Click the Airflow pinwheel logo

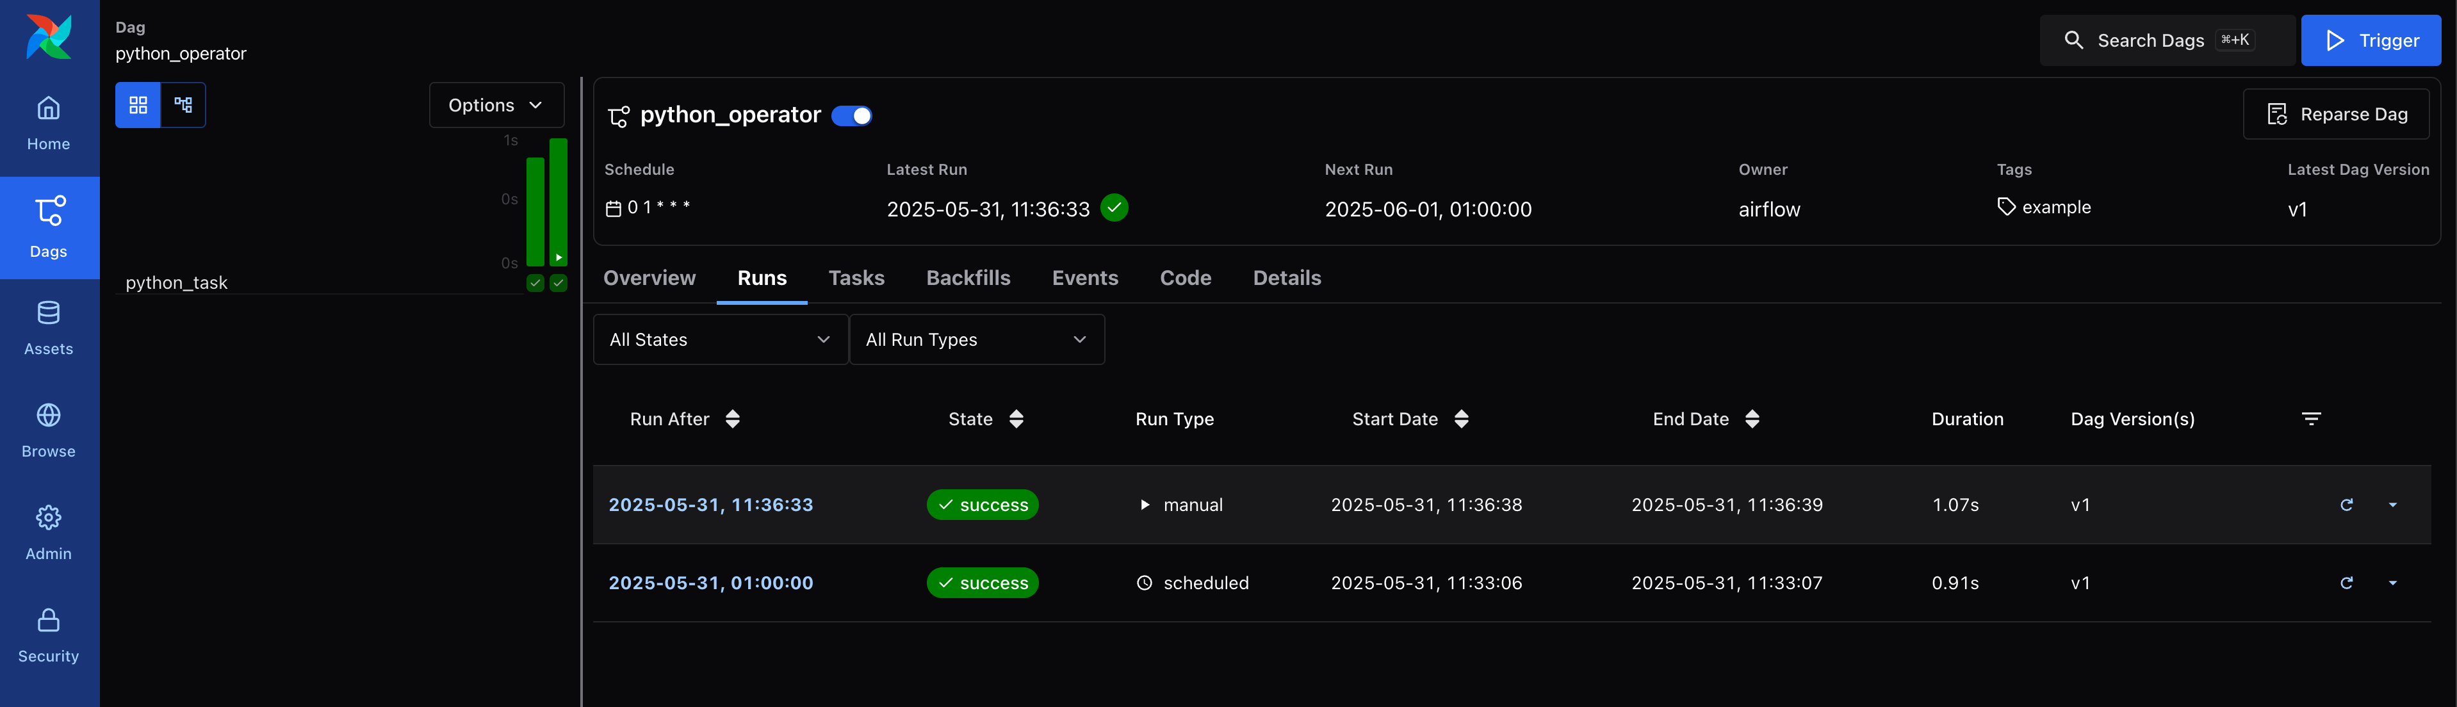coord(49,37)
